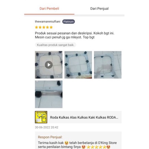Image resolution: width=149 pixels, height=149 pixels.
Task: Click the first star of the rating
Action: [36, 27]
